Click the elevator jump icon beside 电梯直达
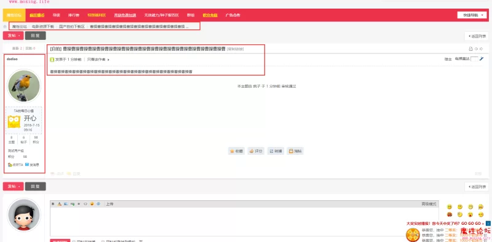The width and height of the screenshot is (492, 242). point(482,58)
